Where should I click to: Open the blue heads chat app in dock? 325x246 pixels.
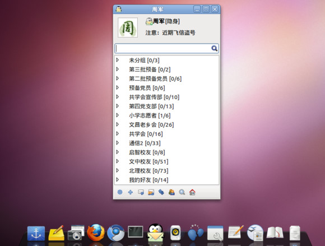(196, 233)
